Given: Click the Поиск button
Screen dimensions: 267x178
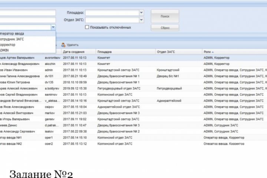Looking at the screenshot, I should pos(165,16).
